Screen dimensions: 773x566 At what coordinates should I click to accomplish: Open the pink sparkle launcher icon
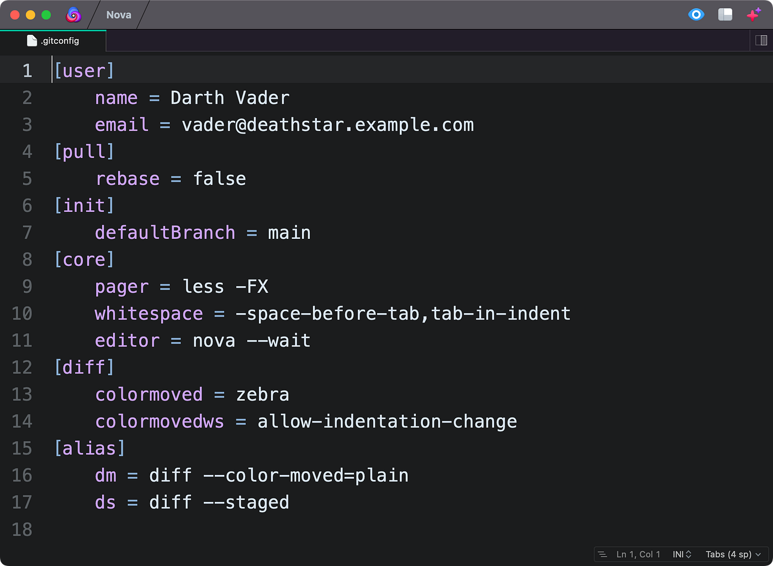click(754, 15)
